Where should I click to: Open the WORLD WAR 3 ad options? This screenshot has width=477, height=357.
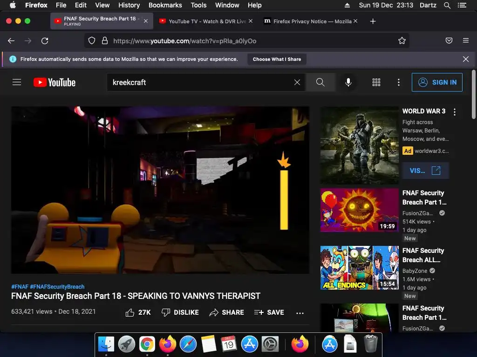pos(455,112)
